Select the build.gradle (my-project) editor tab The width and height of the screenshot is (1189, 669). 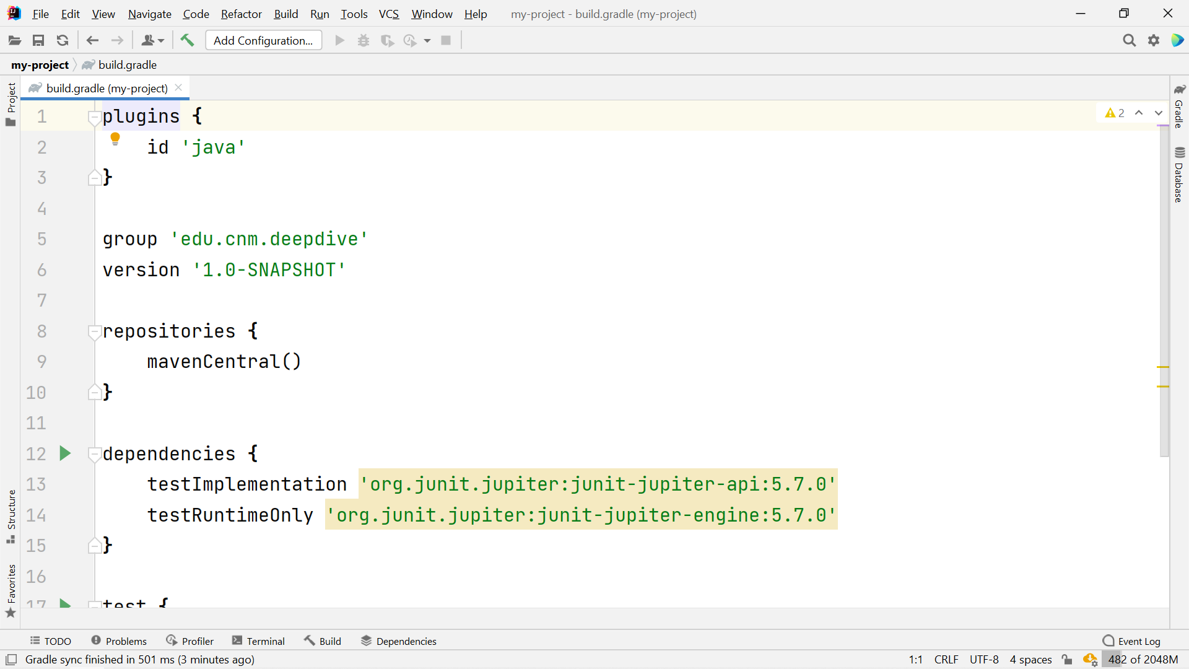coord(99,87)
